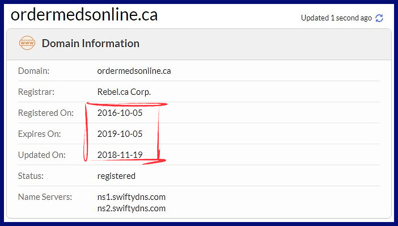This screenshot has height=226, width=398.
Task: Click the Rebel.ca Corp. registrar value
Action: (x=124, y=92)
